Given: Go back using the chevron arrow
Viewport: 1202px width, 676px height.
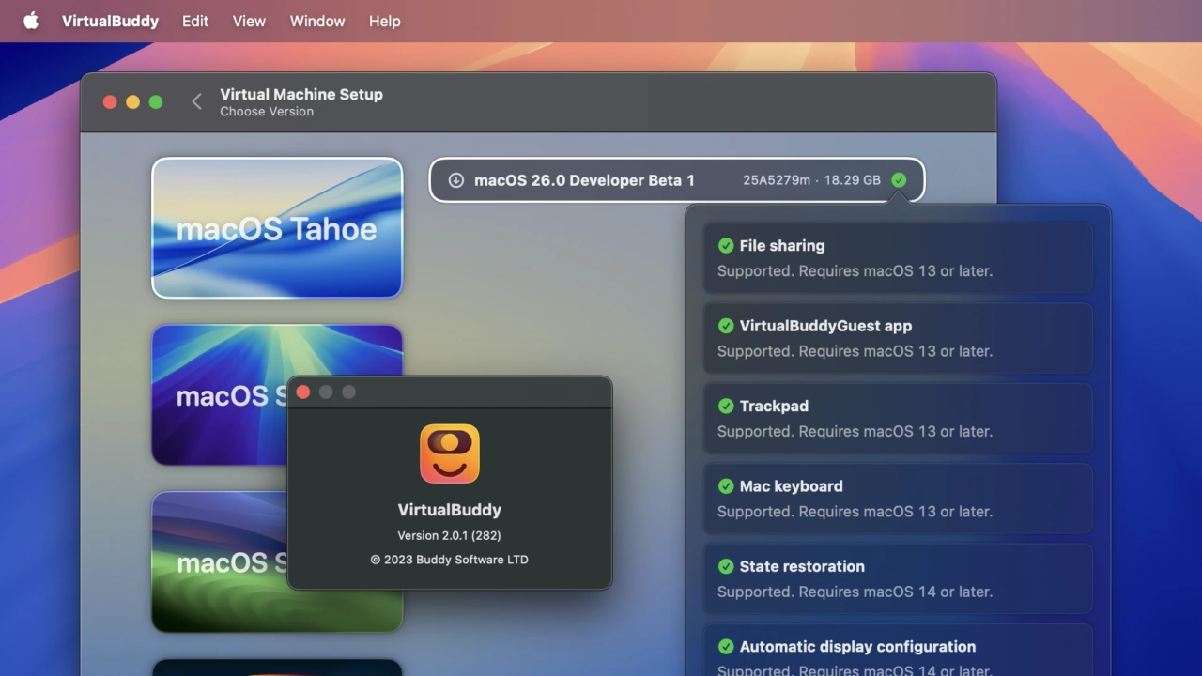Looking at the screenshot, I should coord(196,101).
